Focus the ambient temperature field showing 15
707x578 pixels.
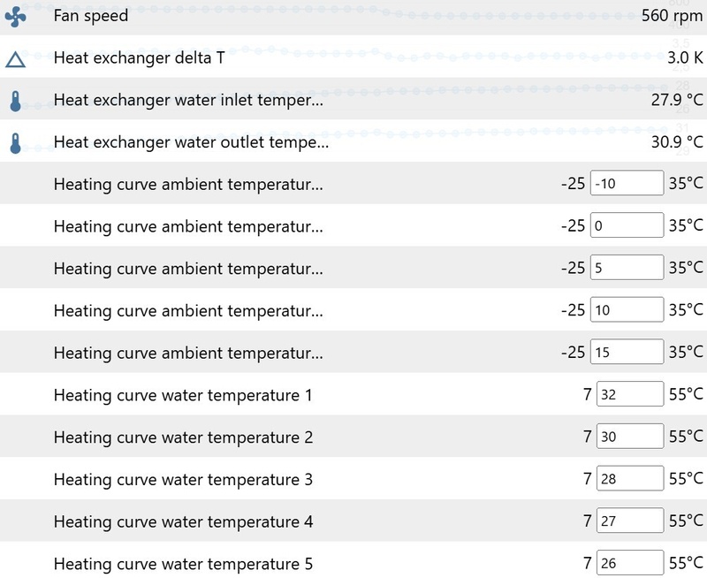click(x=627, y=353)
